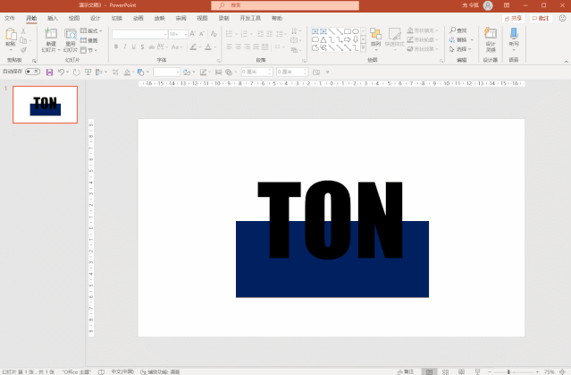Collapse the ribbon chevron
Screen dimensions: 571x375
[567, 61]
